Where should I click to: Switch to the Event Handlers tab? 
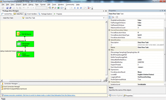(31, 14)
